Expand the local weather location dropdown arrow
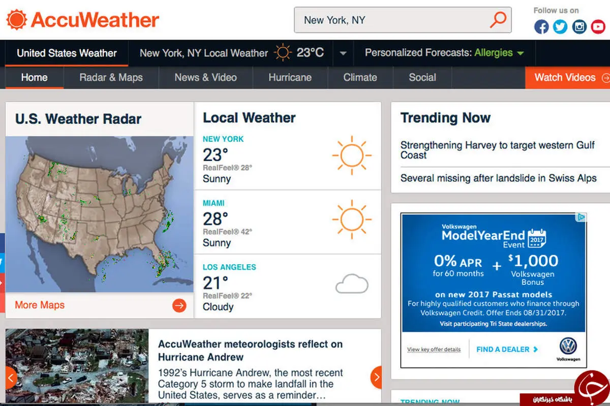The image size is (610, 406). [343, 53]
